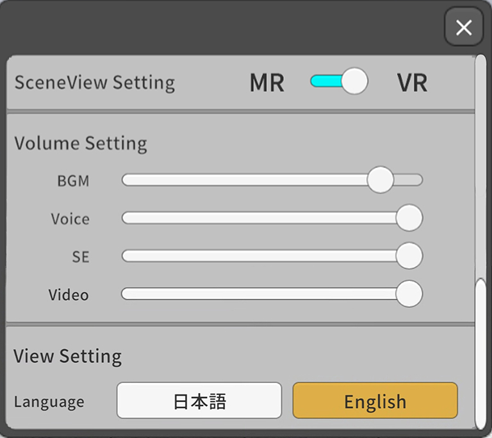Toggle the SceneView MR/VR switch
Image resolution: width=492 pixels, height=438 pixels.
[x=339, y=82]
